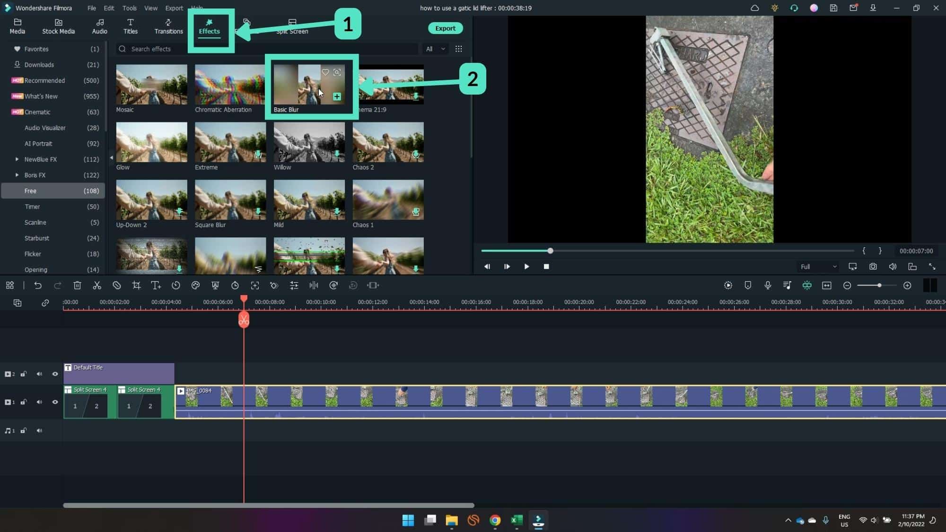The image size is (946, 532).
Task: Lock video track 1
Action: point(23,402)
